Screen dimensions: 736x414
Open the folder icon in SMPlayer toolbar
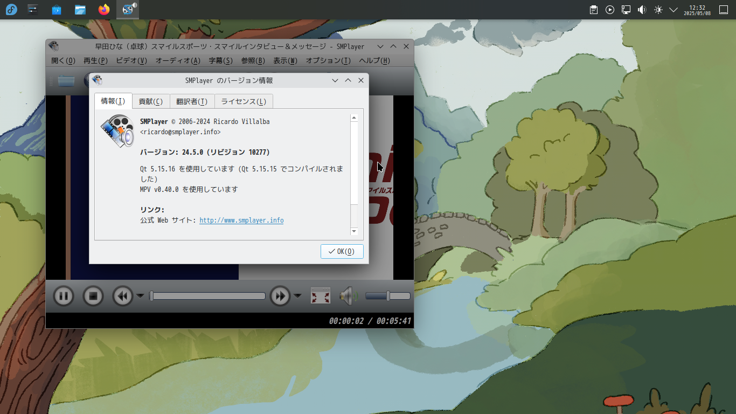click(66, 81)
